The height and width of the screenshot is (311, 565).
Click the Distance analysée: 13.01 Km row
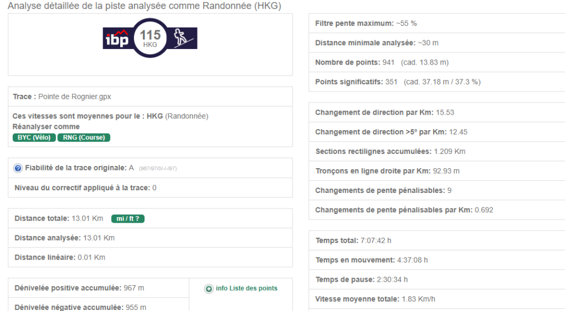150,238
